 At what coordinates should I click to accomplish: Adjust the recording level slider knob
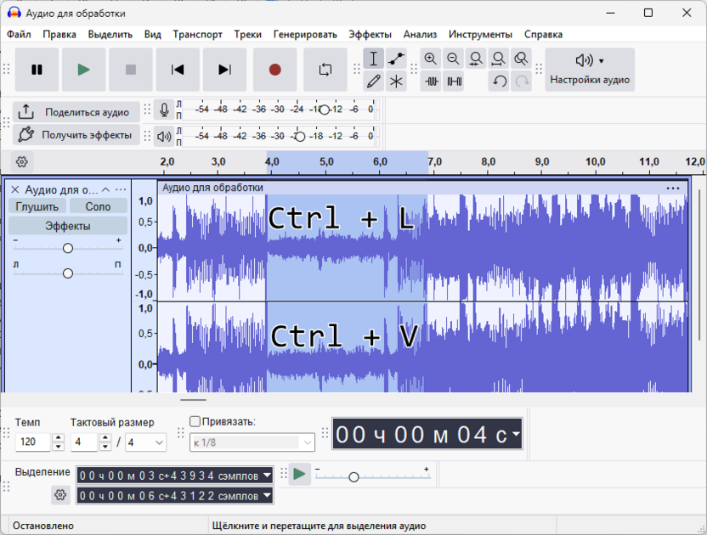point(325,110)
